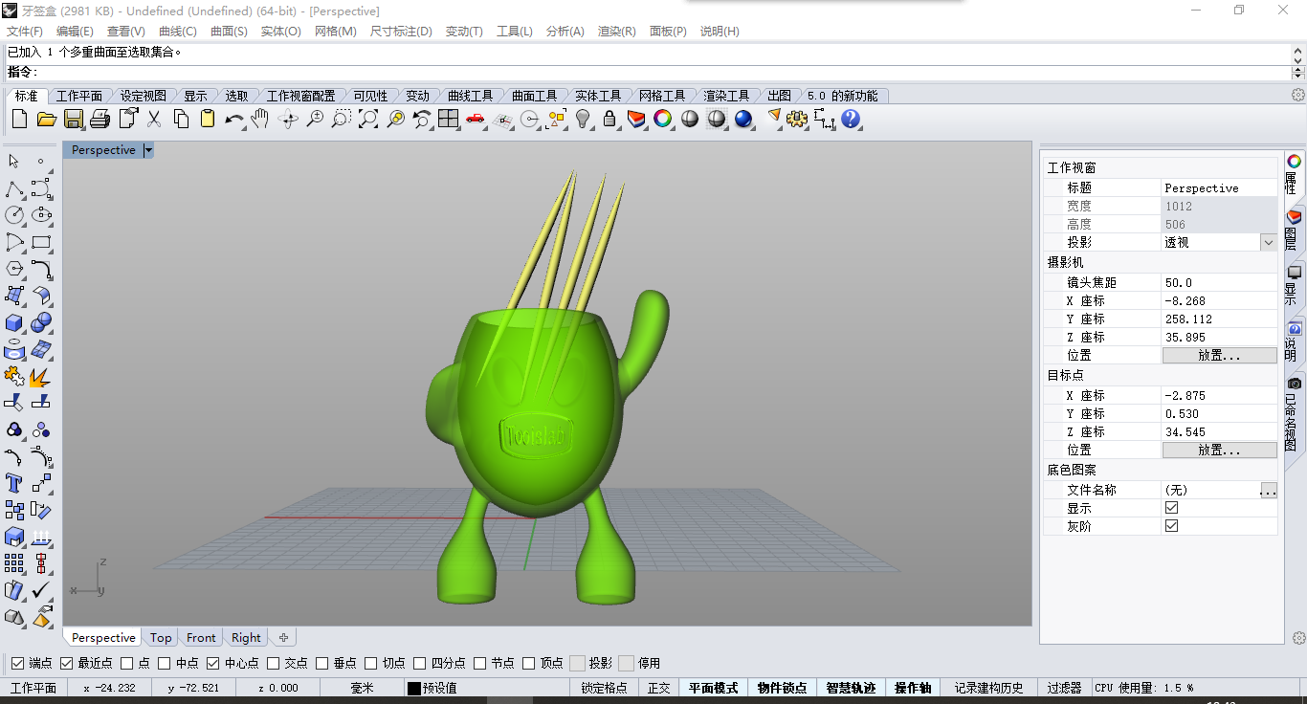Toggle the 灰阶 grayscale checkbox
The height and width of the screenshot is (704, 1307).
(1171, 526)
